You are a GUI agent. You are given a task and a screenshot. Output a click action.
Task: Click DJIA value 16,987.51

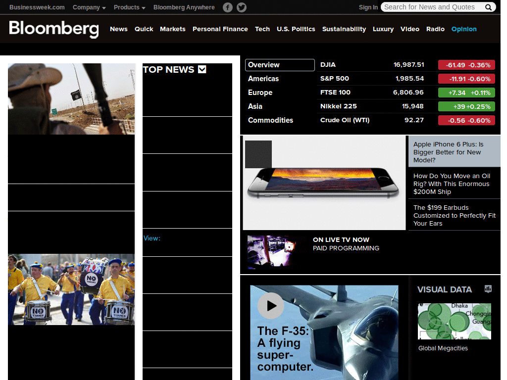[408, 65]
